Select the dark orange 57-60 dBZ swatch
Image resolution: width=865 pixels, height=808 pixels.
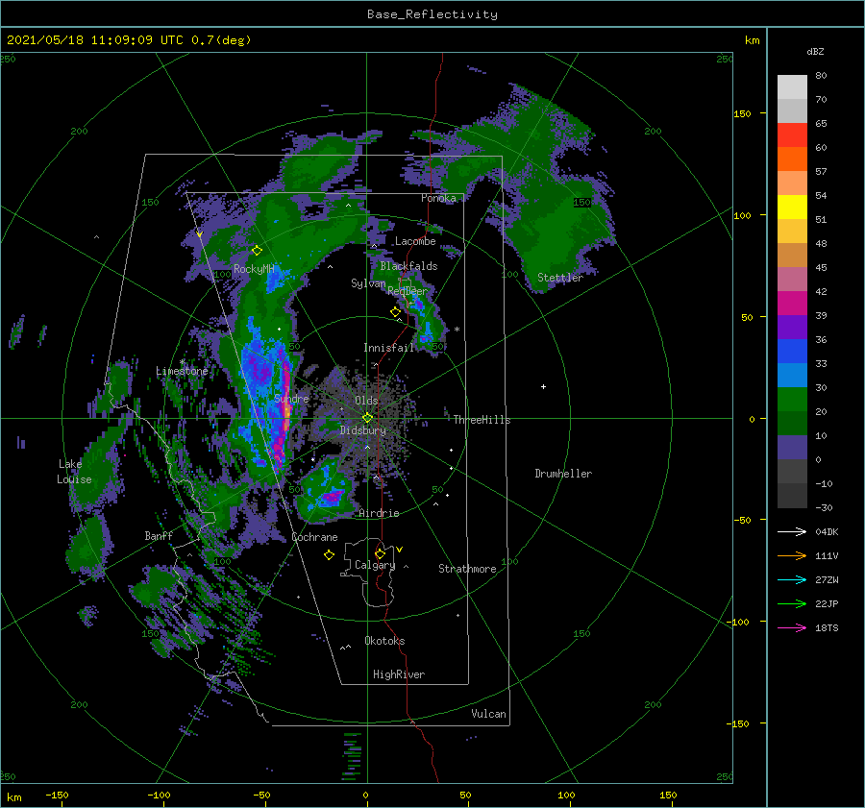coord(792,159)
